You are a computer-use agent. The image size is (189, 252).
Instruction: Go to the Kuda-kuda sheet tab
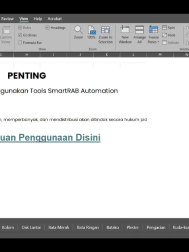coord(181,228)
